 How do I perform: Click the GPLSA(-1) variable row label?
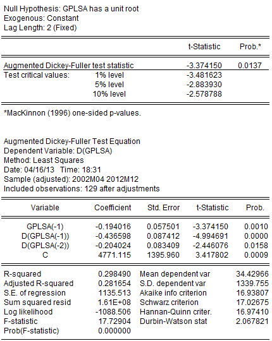pyautogui.click(x=45, y=227)
